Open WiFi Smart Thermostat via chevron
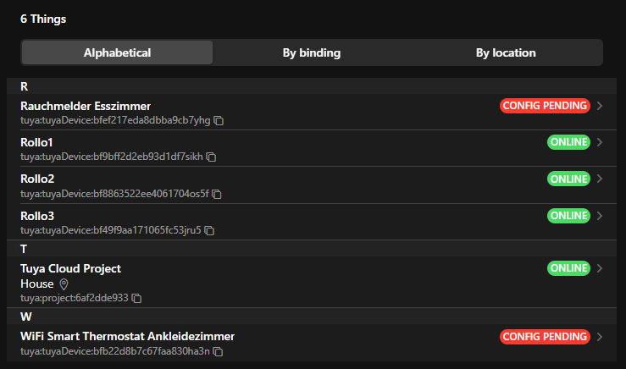The height and width of the screenshot is (369, 626). pos(600,337)
